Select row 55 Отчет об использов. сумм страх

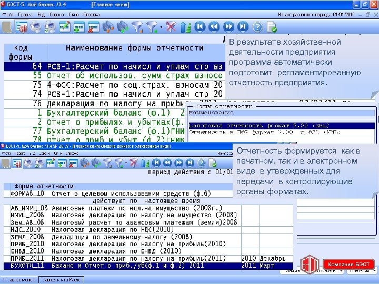click(115, 76)
